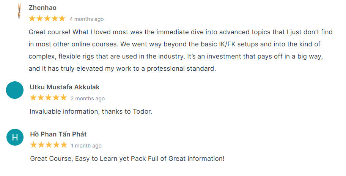Image resolution: width=346 pixels, height=176 pixels.
Task: Select the fifth star in Zhenhao's rating
Action: [x=62, y=19]
